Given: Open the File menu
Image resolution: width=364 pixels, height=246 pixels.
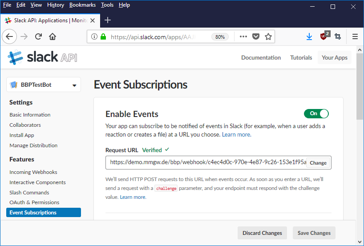Looking at the screenshot, I should pyautogui.click(x=7, y=5).
